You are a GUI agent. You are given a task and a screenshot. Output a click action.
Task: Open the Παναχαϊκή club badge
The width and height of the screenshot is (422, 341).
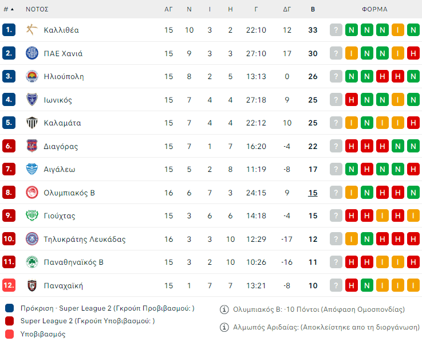(x=31, y=285)
